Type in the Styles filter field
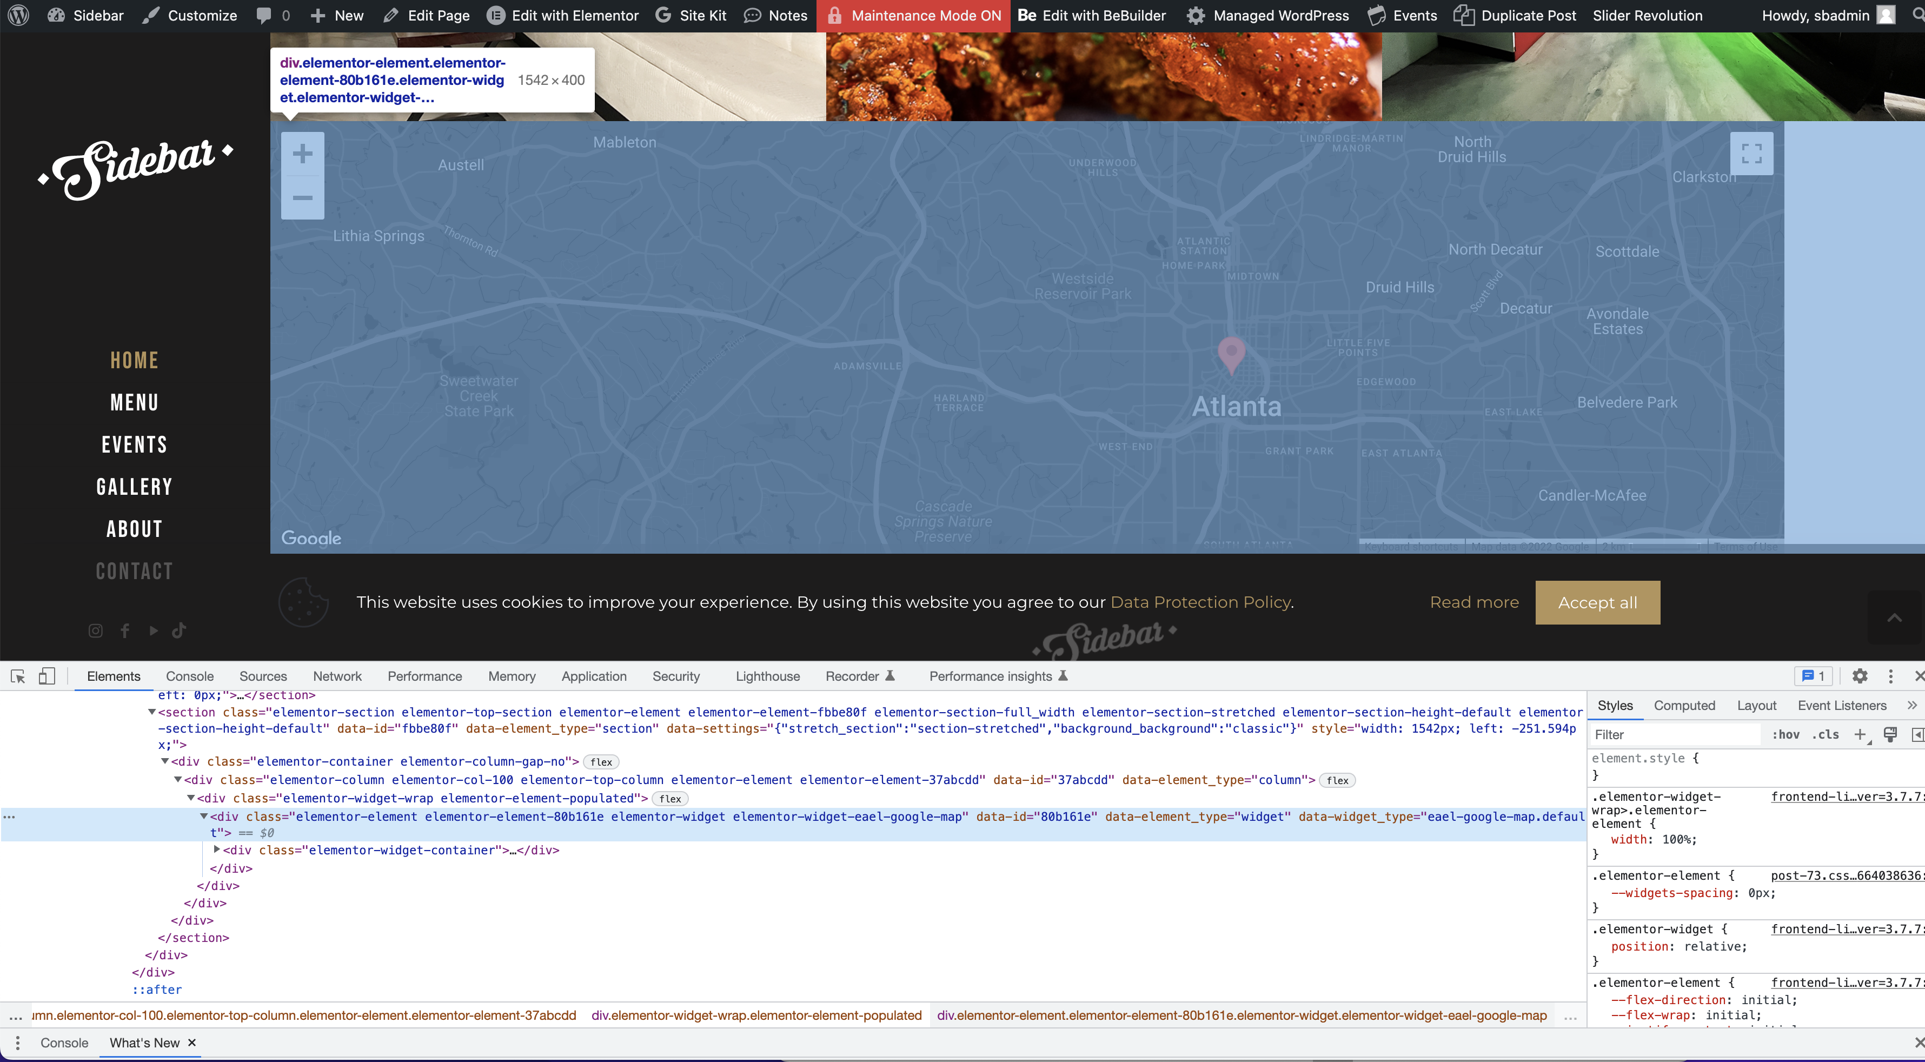 tap(1667, 735)
